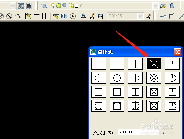Pick the circle with center dot style
This screenshot has width=184, height=139.
(99, 78)
